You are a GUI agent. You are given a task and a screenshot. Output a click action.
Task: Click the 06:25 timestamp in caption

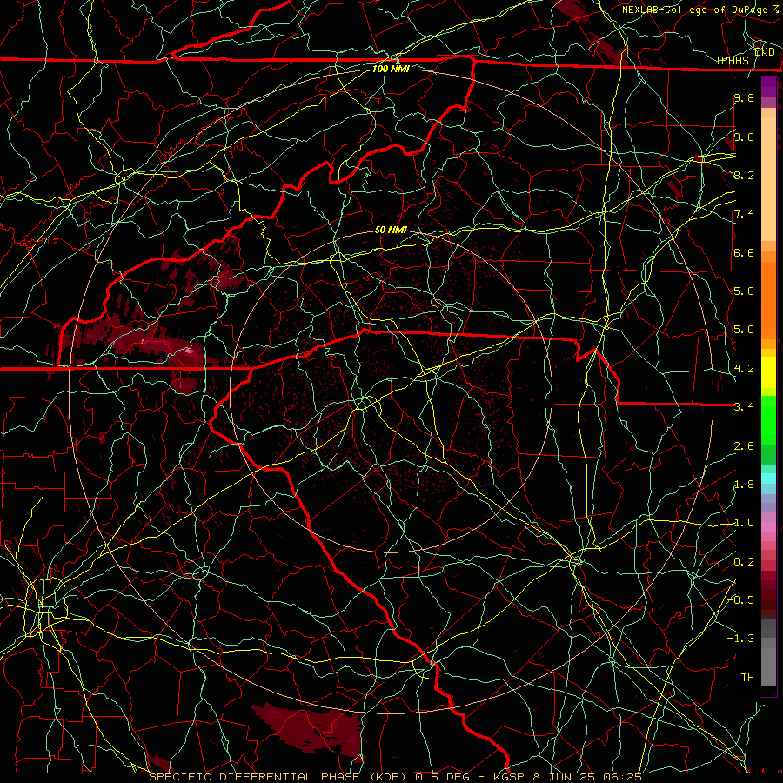(624, 777)
